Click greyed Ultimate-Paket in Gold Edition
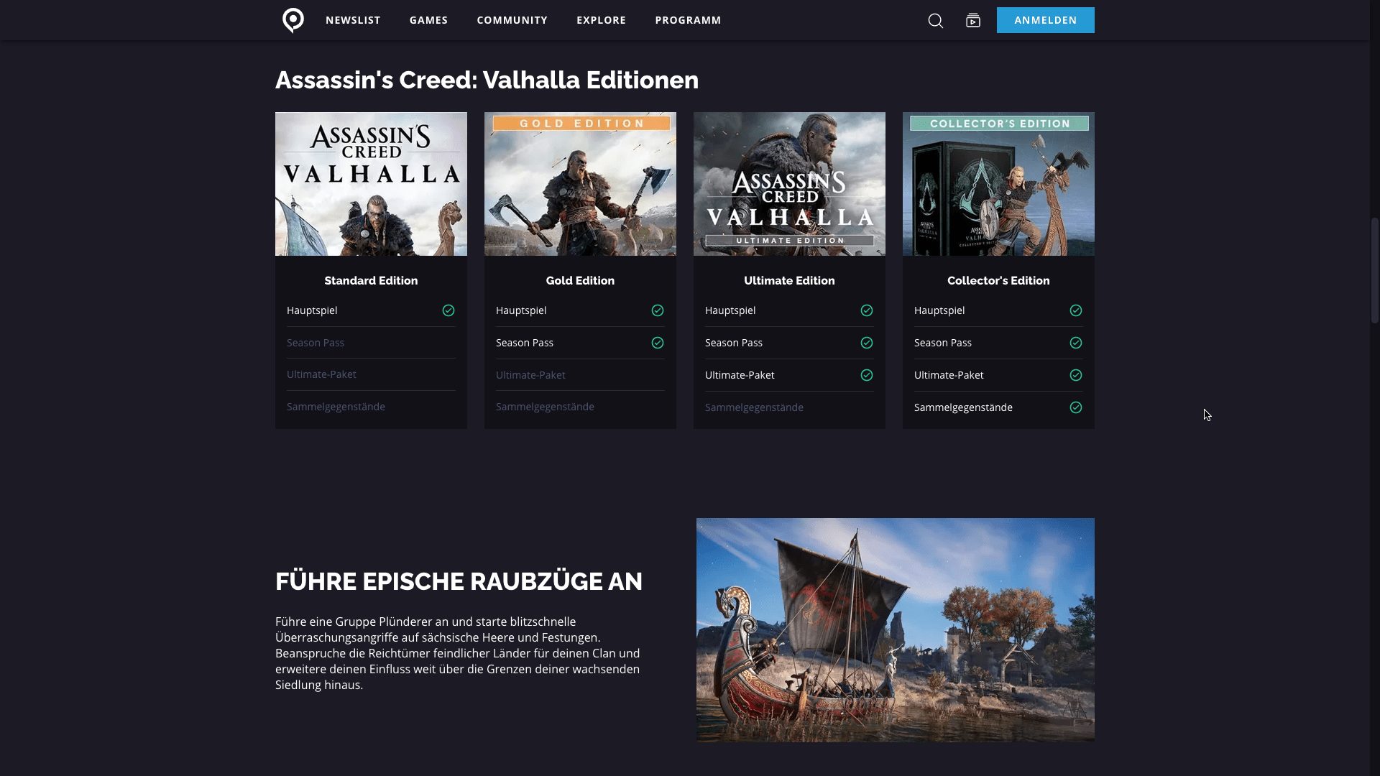This screenshot has width=1380, height=776. point(530,375)
